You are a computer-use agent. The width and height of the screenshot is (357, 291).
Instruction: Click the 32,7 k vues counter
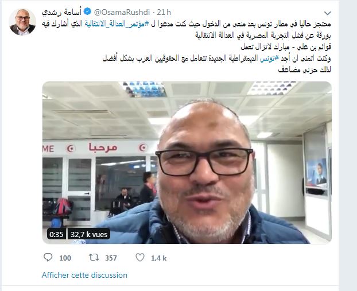pyautogui.click(x=89, y=234)
